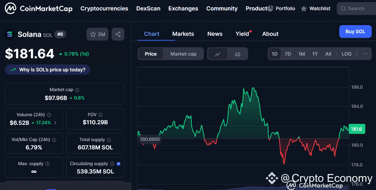This screenshot has height=190, width=376.
Task: Open the Portfolio link
Action: tap(285, 9)
